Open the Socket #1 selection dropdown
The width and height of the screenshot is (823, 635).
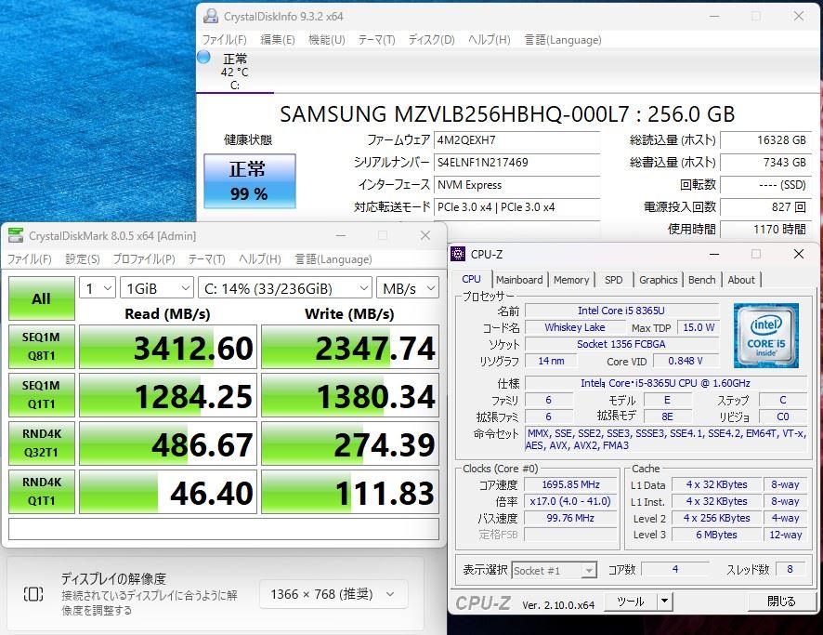(x=554, y=571)
